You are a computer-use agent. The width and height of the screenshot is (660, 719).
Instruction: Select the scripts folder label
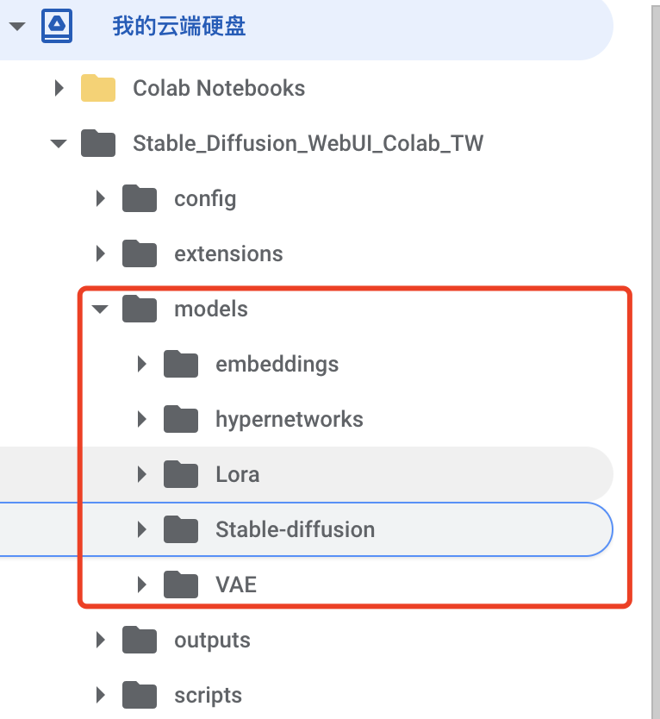[x=209, y=696]
